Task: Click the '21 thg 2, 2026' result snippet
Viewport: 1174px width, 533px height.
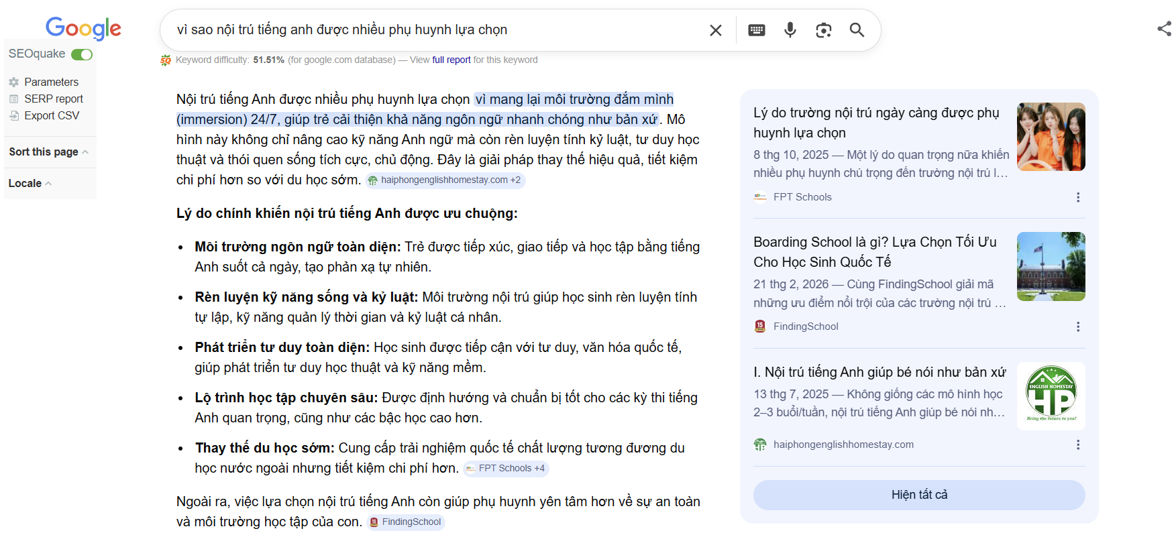Action: 879,294
